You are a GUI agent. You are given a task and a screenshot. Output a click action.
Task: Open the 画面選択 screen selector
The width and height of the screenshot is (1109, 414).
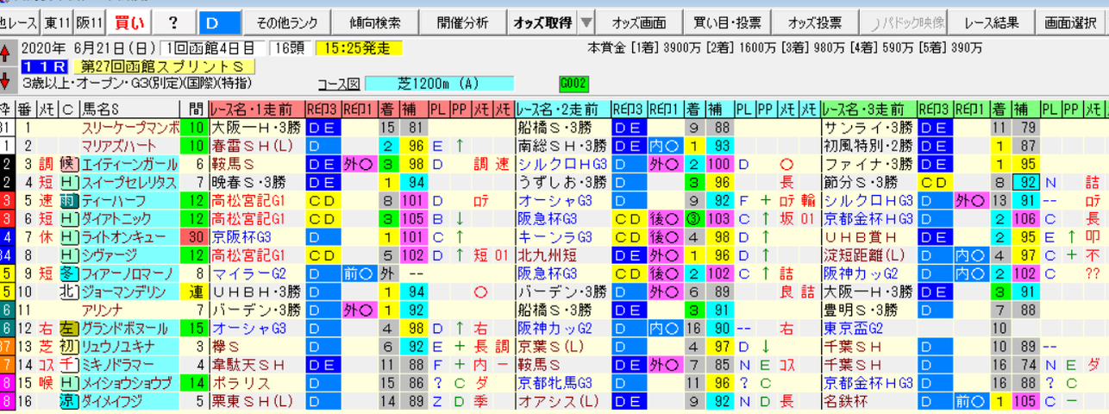click(1070, 22)
